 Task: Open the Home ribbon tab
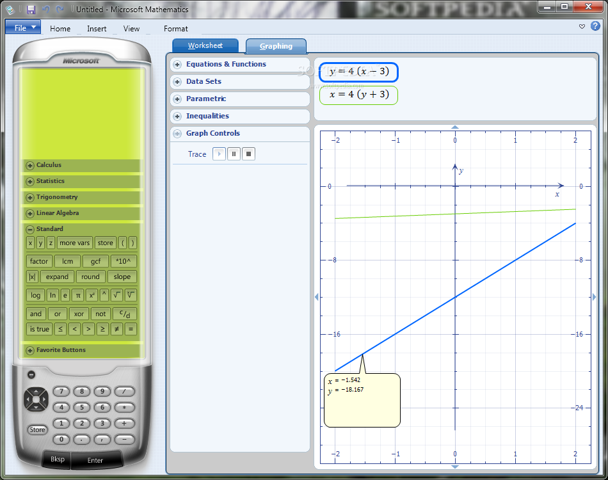coord(60,29)
